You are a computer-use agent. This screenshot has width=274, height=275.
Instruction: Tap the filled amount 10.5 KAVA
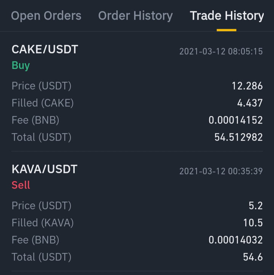pos(253,223)
